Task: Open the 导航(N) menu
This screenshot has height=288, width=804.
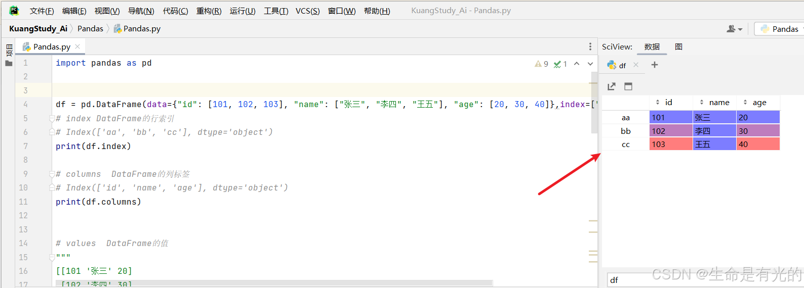Action: 141,11
